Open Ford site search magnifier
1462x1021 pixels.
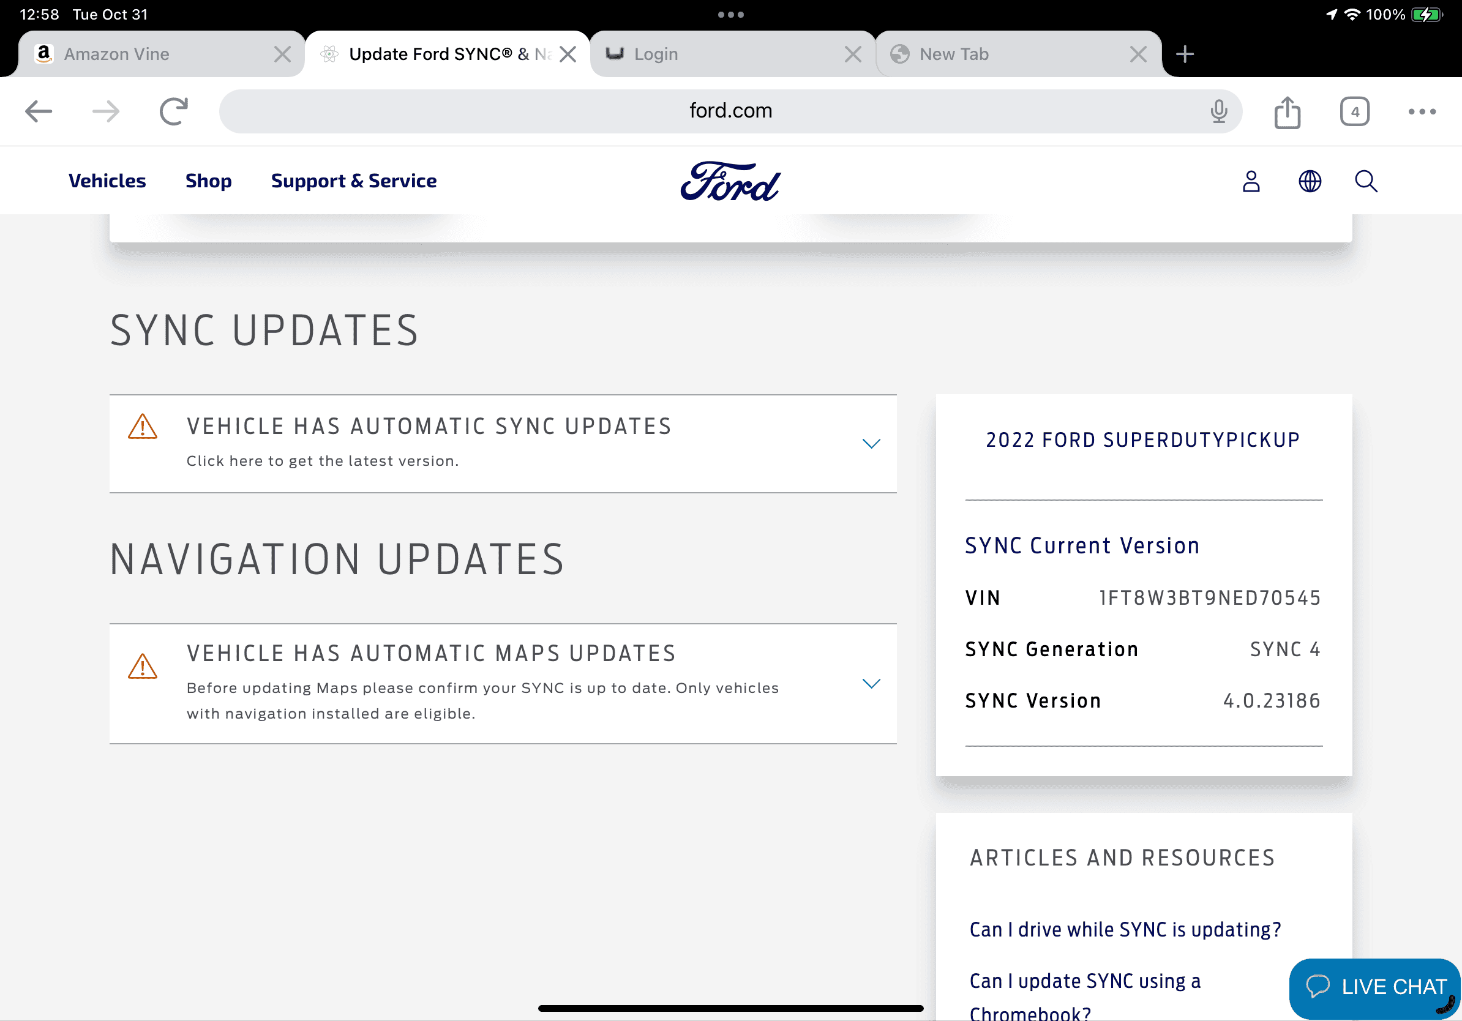1365,181
